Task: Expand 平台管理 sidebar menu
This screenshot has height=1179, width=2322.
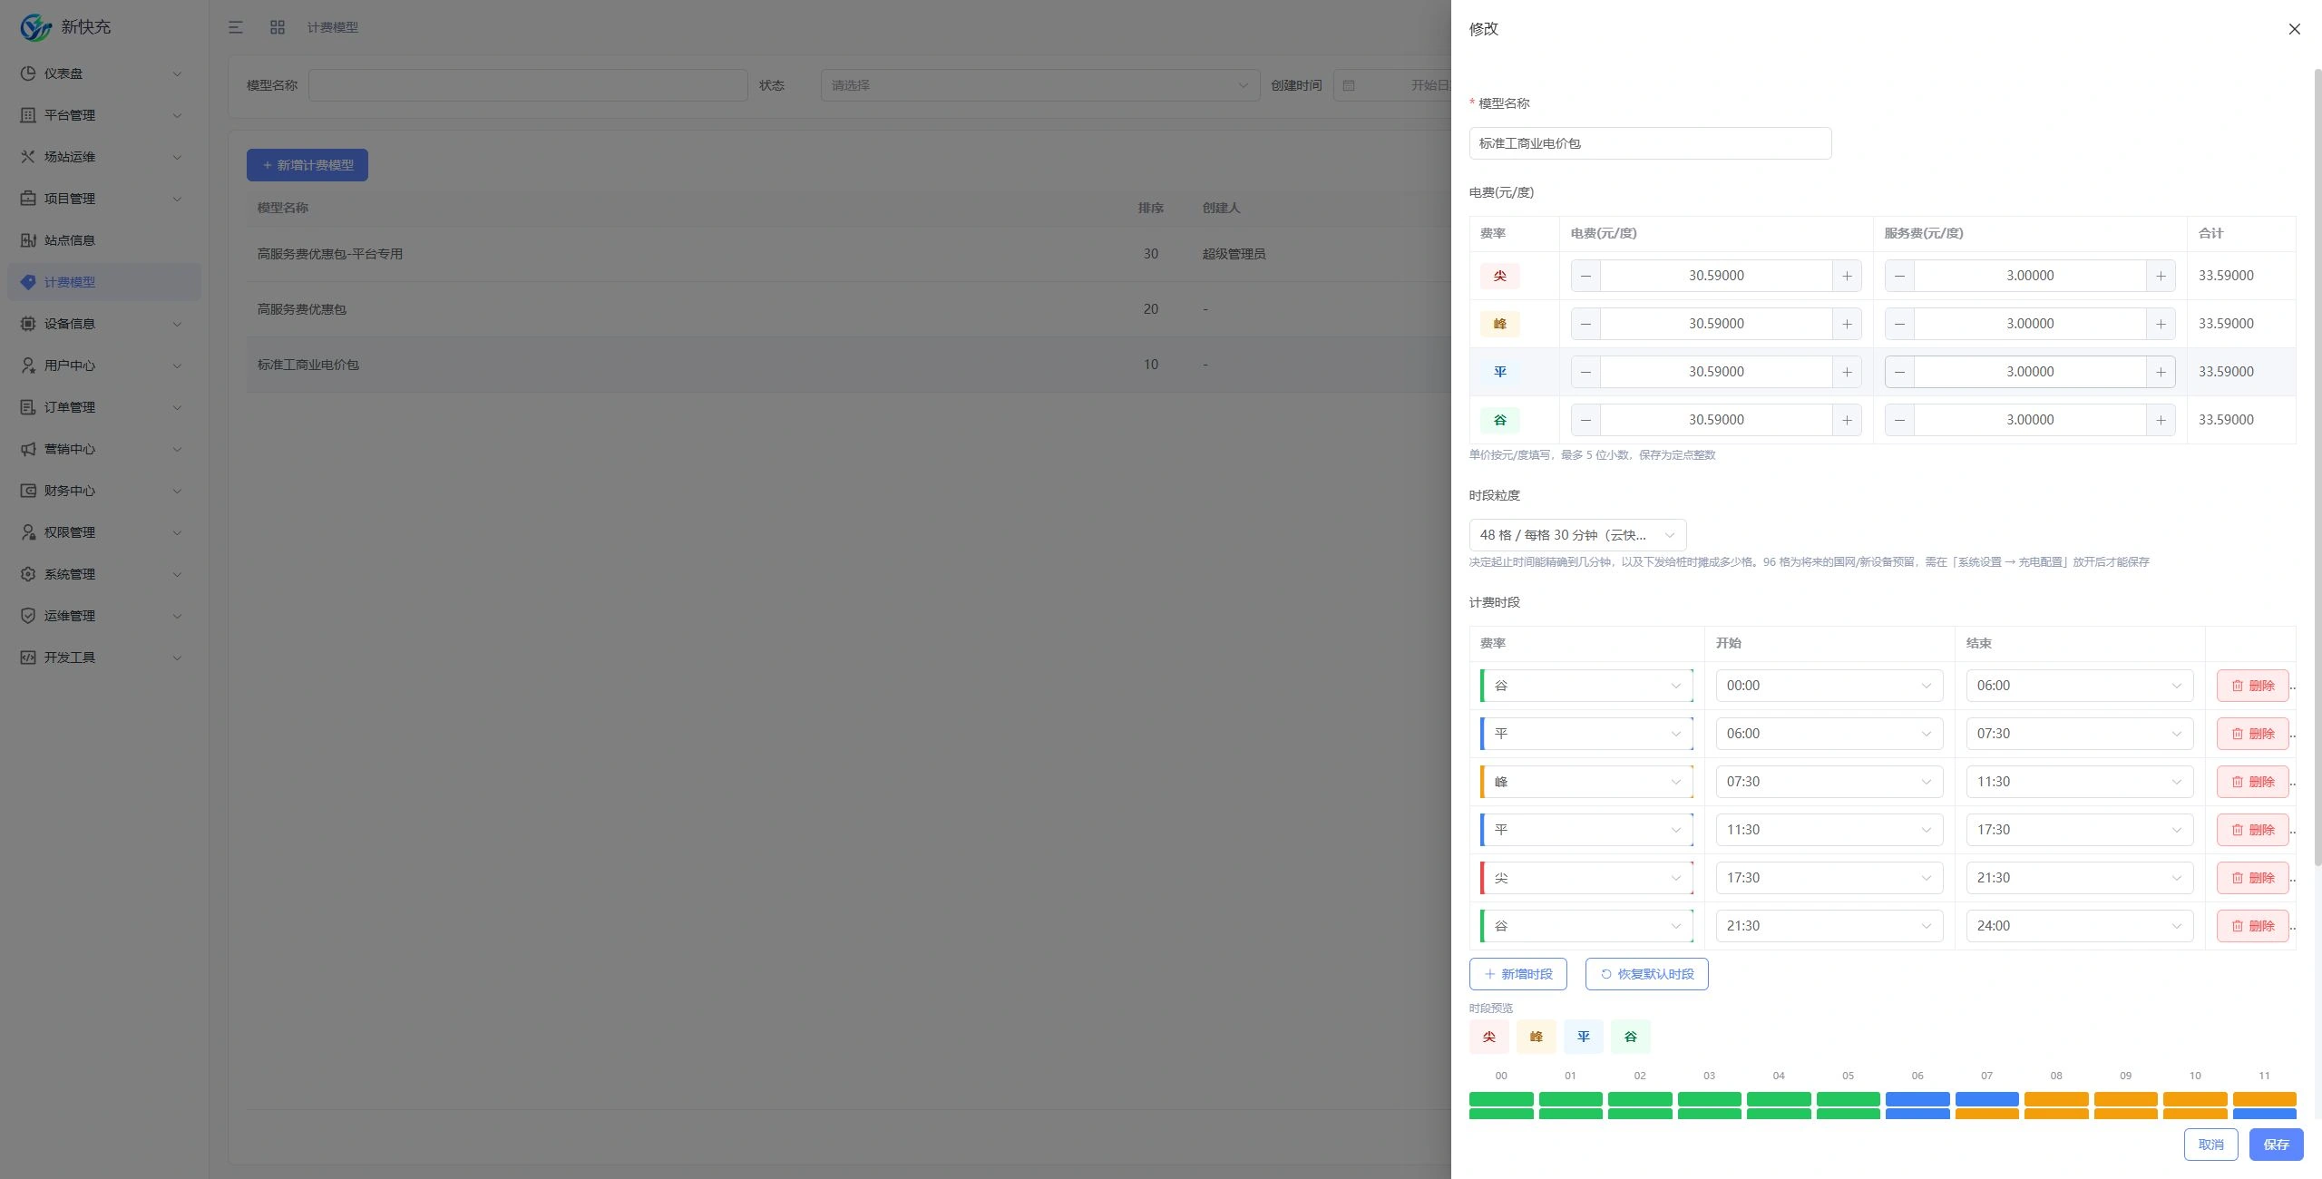Action: point(103,115)
